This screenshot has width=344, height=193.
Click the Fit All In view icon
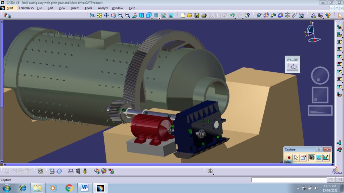pos(99,15)
